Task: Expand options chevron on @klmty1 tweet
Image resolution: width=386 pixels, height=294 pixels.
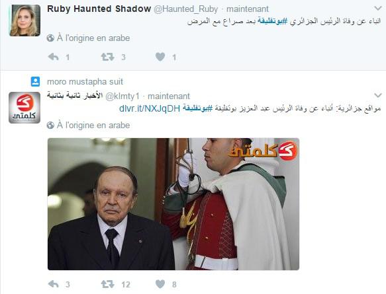Action: 378,95
